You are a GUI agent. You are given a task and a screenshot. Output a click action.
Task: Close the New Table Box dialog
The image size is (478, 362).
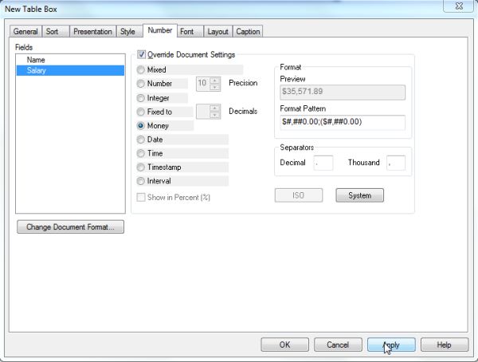pos(459,6)
